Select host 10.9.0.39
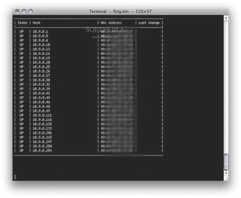The image size is (241, 198). click(x=42, y=89)
